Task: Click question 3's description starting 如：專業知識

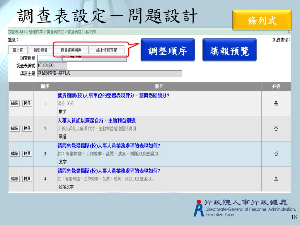Action: [110, 154]
